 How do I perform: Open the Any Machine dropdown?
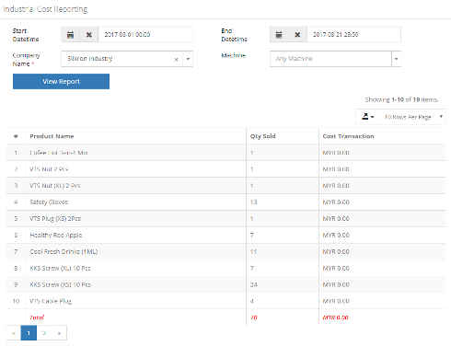tap(396, 59)
